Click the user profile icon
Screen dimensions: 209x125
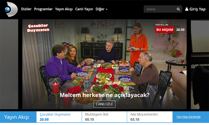coord(187,9)
